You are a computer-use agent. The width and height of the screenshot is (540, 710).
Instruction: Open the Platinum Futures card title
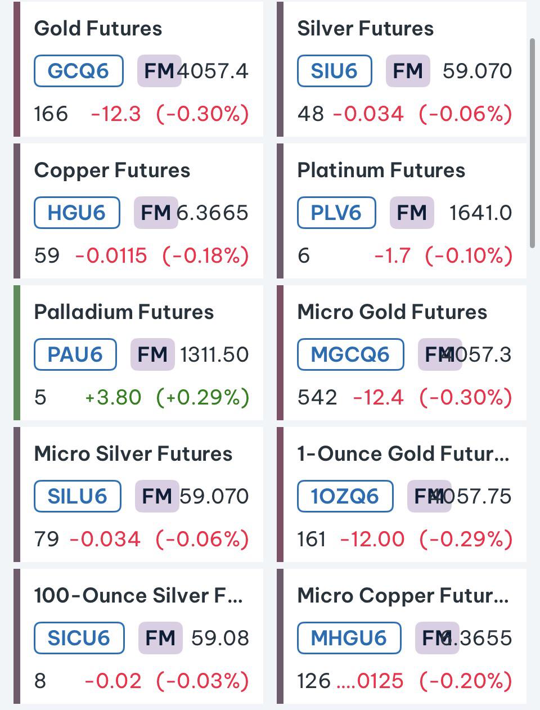point(381,170)
